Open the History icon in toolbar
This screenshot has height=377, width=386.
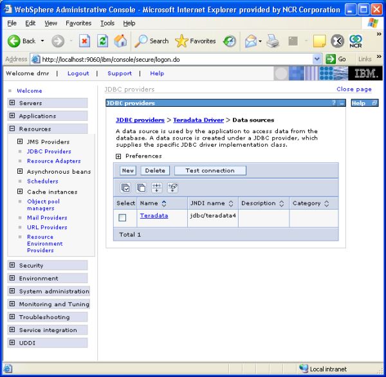click(x=230, y=41)
